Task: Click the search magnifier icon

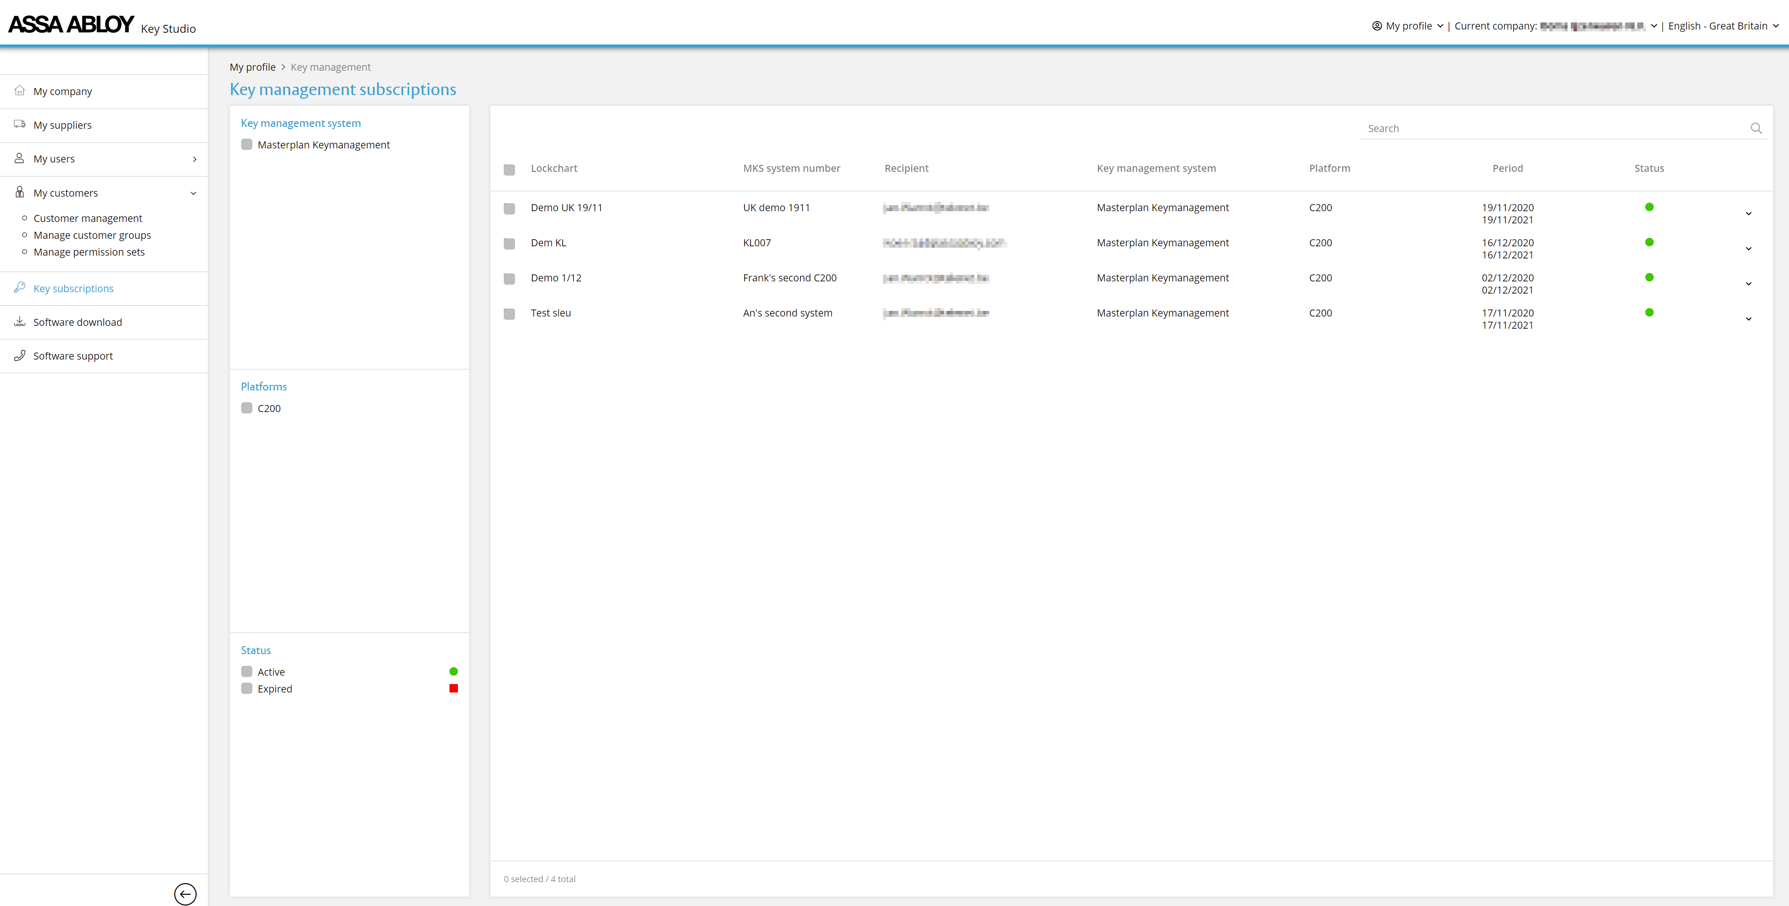Action: click(1756, 128)
